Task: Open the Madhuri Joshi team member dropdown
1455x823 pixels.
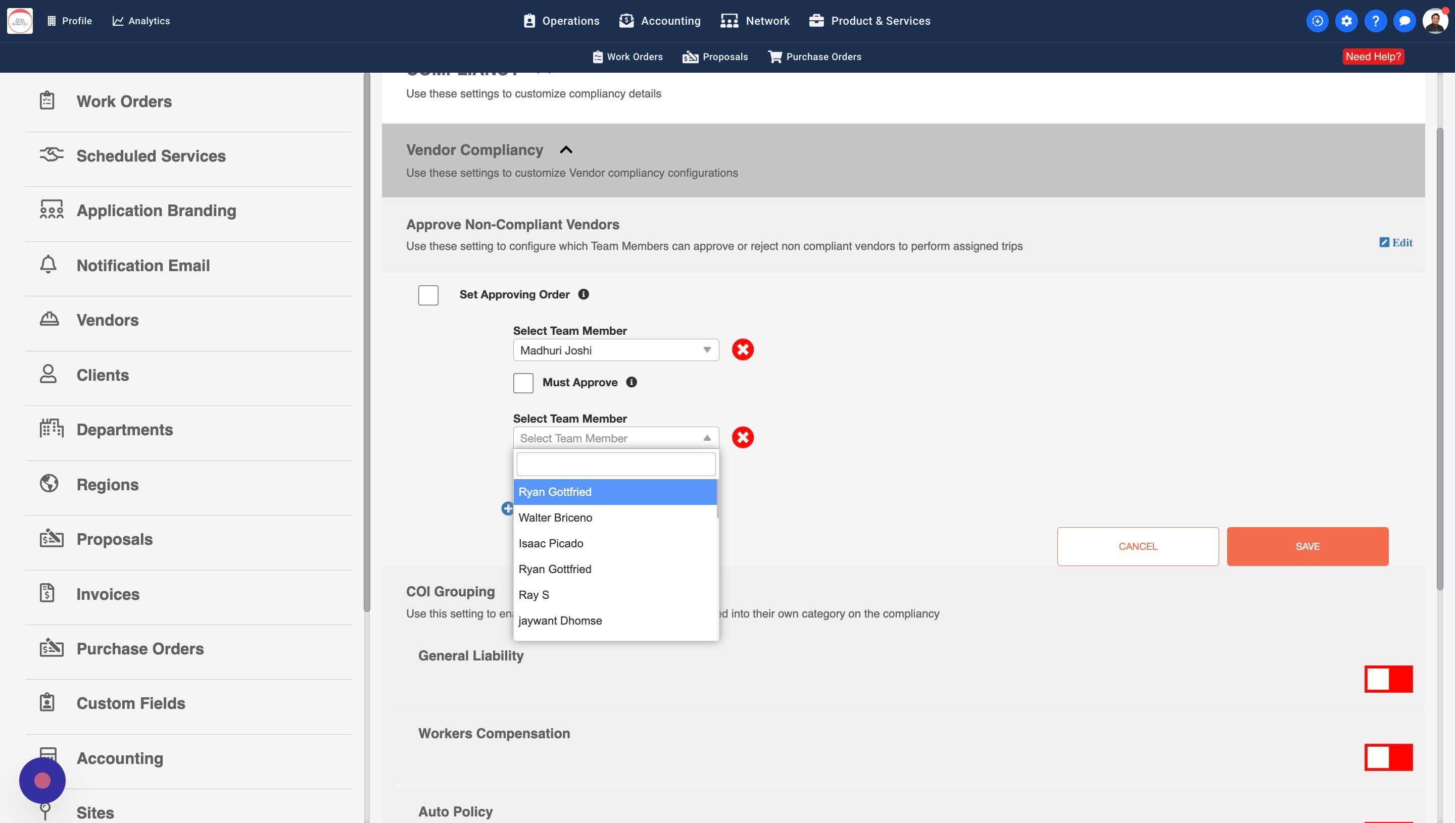Action: pos(616,350)
